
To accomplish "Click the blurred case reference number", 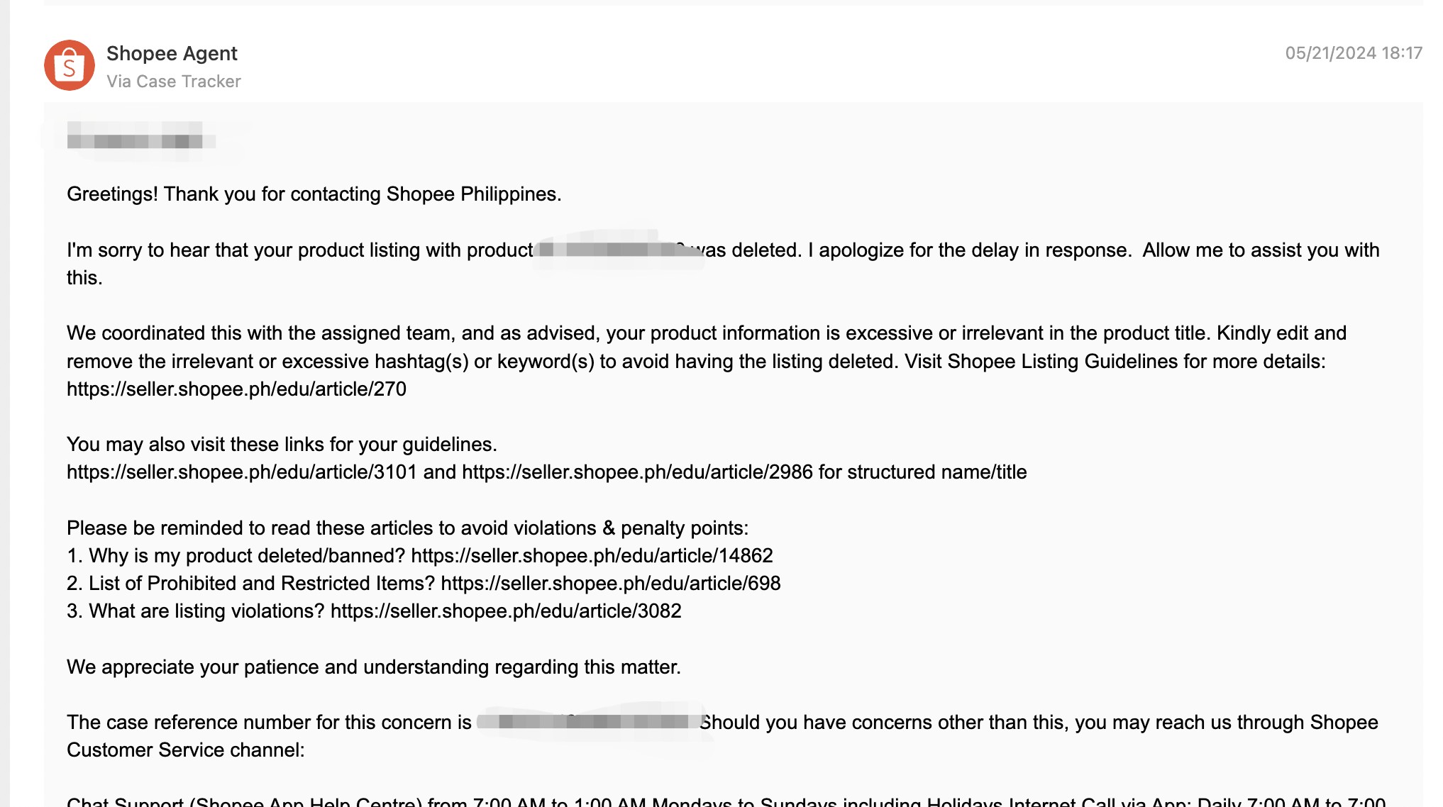I will point(589,722).
